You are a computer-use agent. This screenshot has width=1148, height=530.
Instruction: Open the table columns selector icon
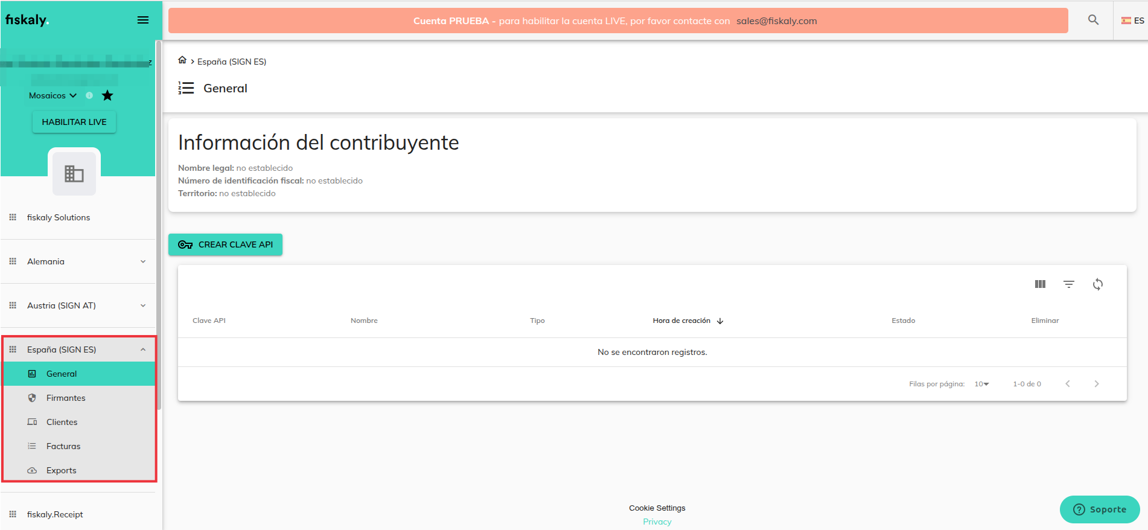click(1040, 284)
